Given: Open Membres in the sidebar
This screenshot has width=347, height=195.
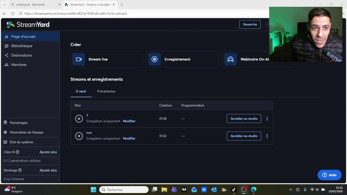Looking at the screenshot, I should pos(30,65).
